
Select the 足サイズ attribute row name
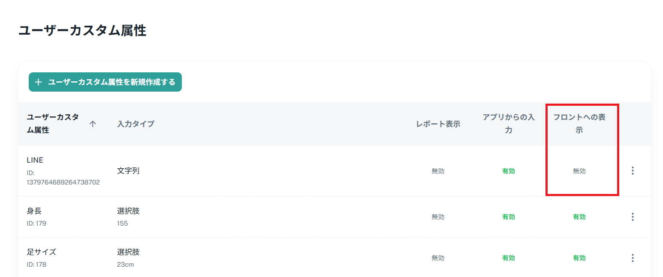pos(42,252)
